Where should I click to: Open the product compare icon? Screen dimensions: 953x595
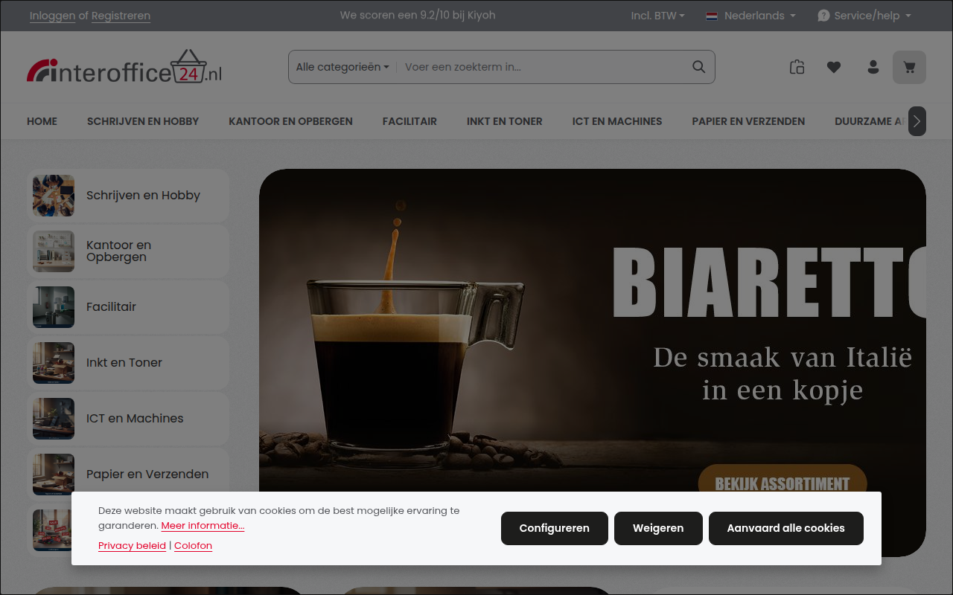(797, 67)
